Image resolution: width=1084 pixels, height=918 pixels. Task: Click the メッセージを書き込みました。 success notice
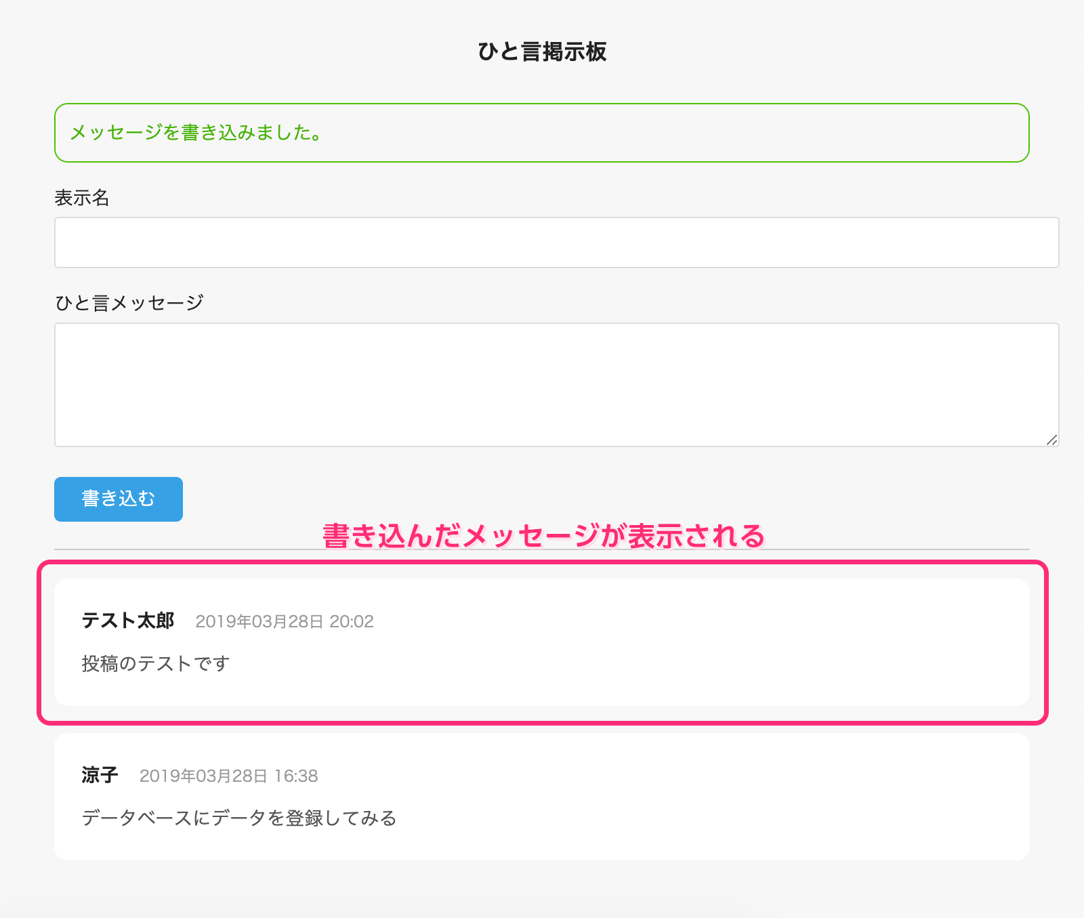542,133
